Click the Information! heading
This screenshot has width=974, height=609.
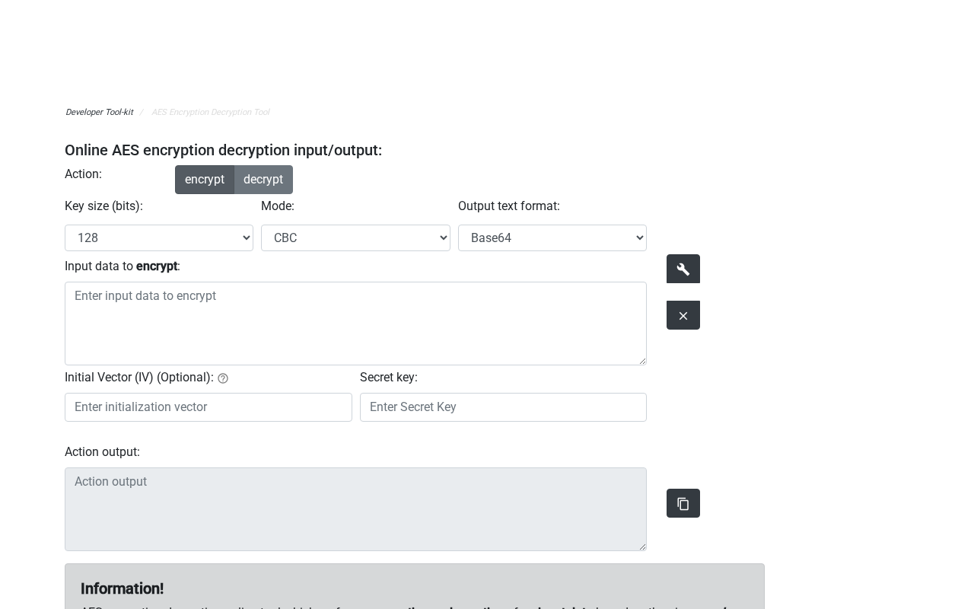122,588
